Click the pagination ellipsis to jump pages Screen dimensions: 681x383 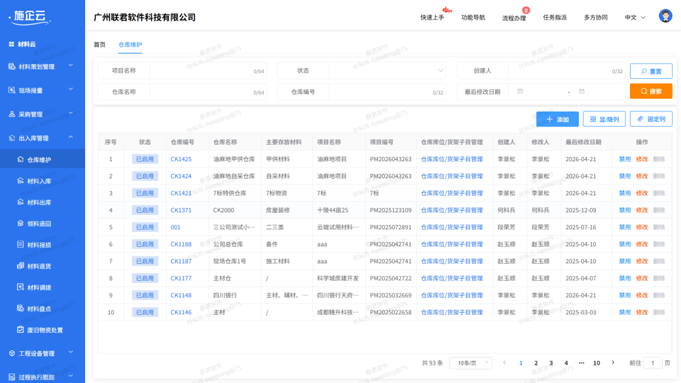click(x=581, y=363)
